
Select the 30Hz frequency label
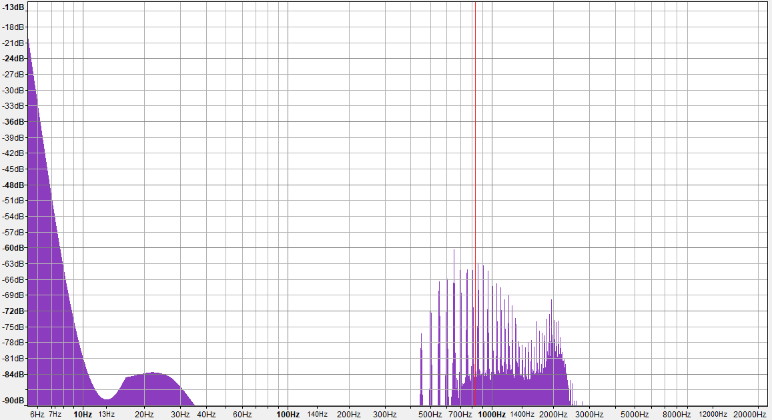[x=180, y=415]
